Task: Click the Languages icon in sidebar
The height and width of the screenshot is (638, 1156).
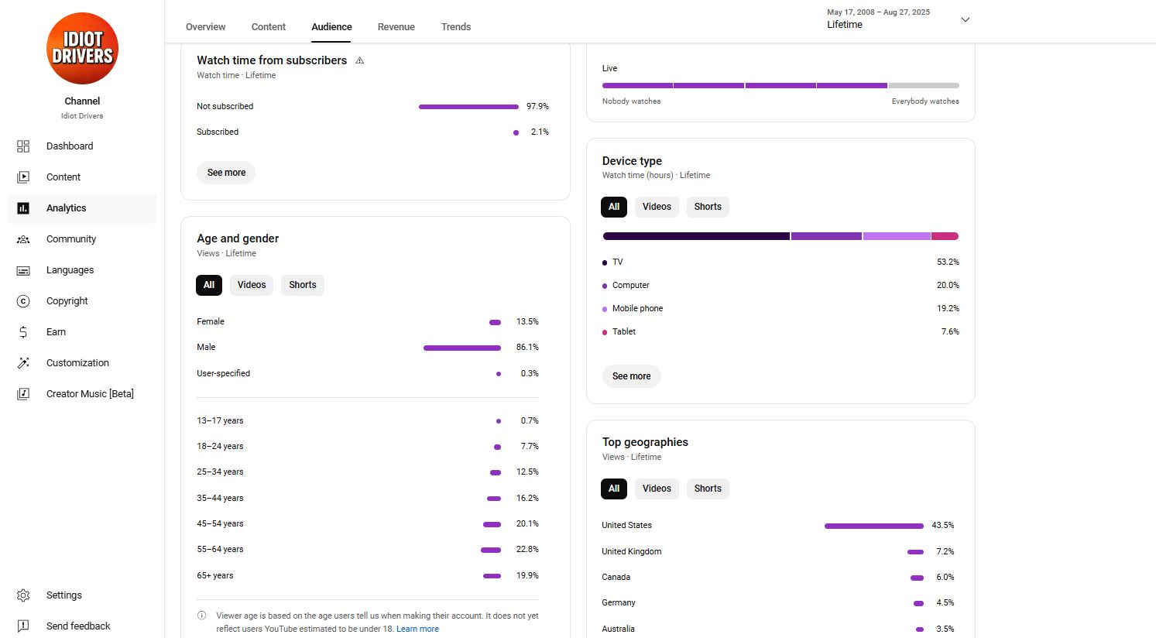Action: click(x=23, y=270)
